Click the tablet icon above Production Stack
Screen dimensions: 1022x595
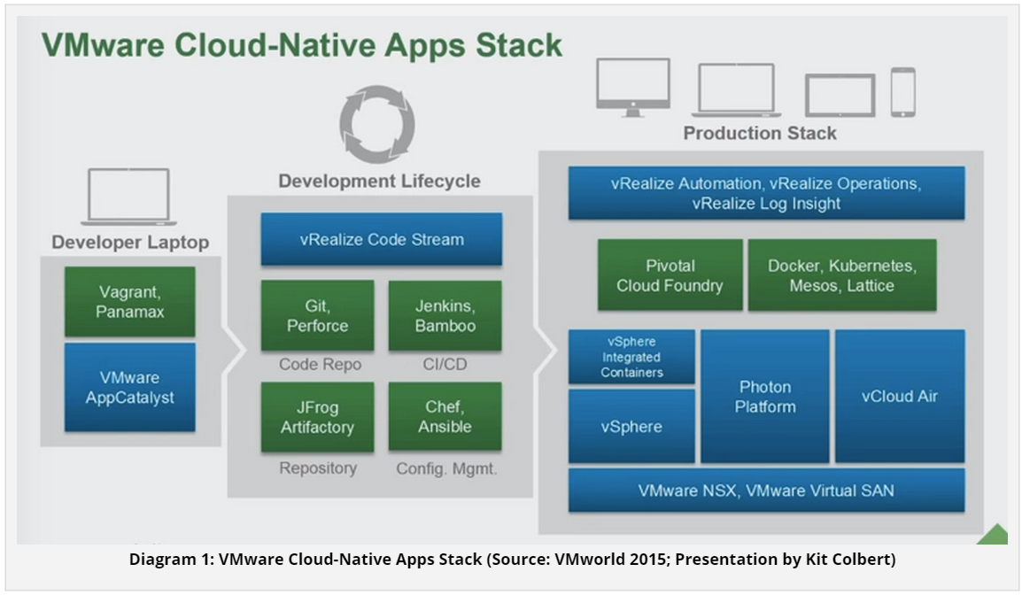pyautogui.click(x=840, y=95)
